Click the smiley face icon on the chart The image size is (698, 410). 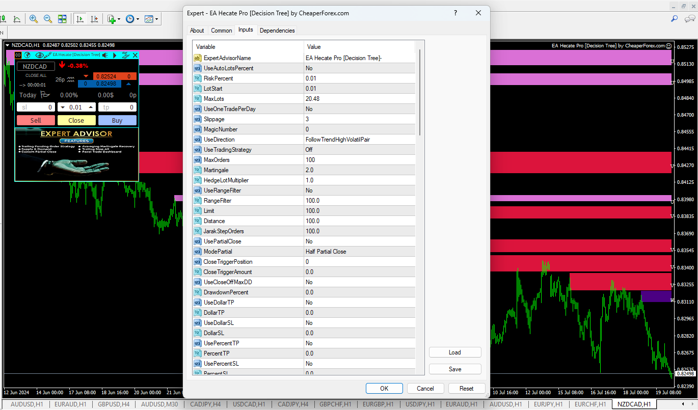click(x=669, y=45)
